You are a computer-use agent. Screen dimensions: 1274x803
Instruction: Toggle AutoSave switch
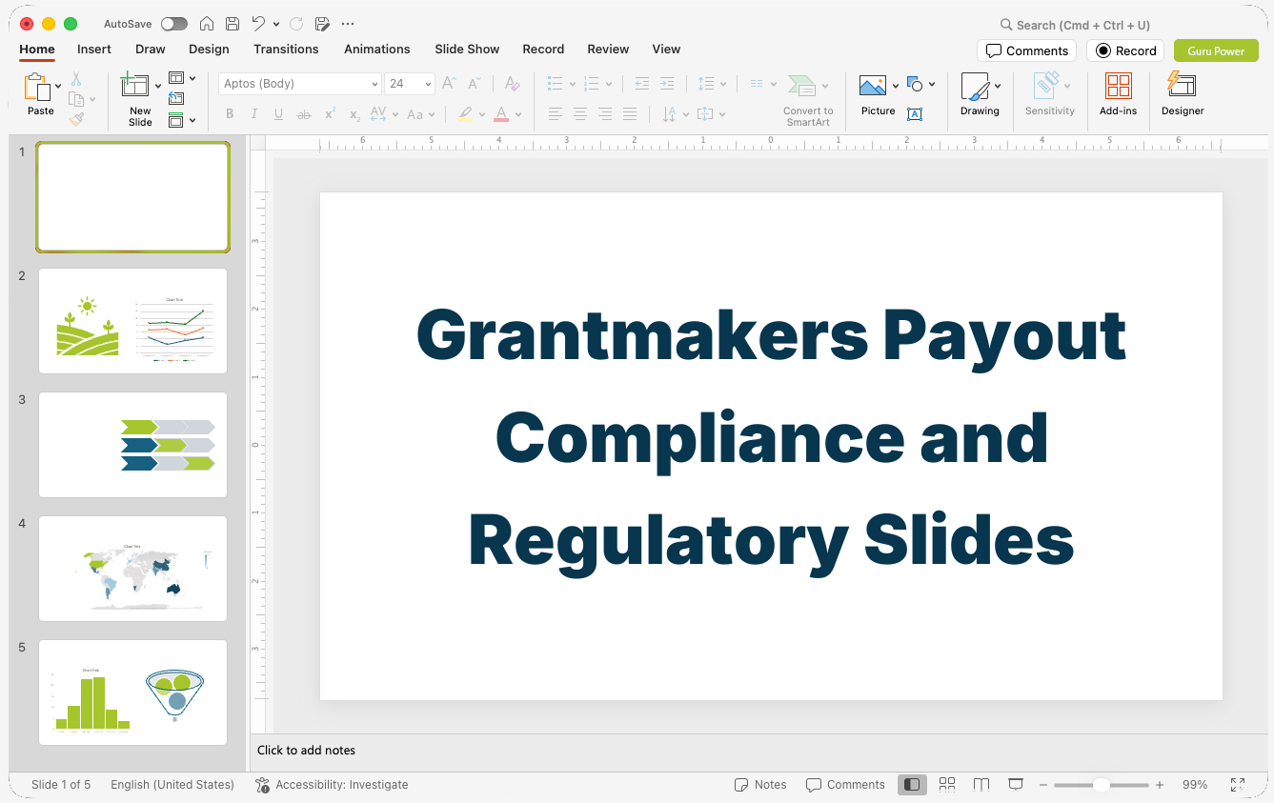point(174,24)
